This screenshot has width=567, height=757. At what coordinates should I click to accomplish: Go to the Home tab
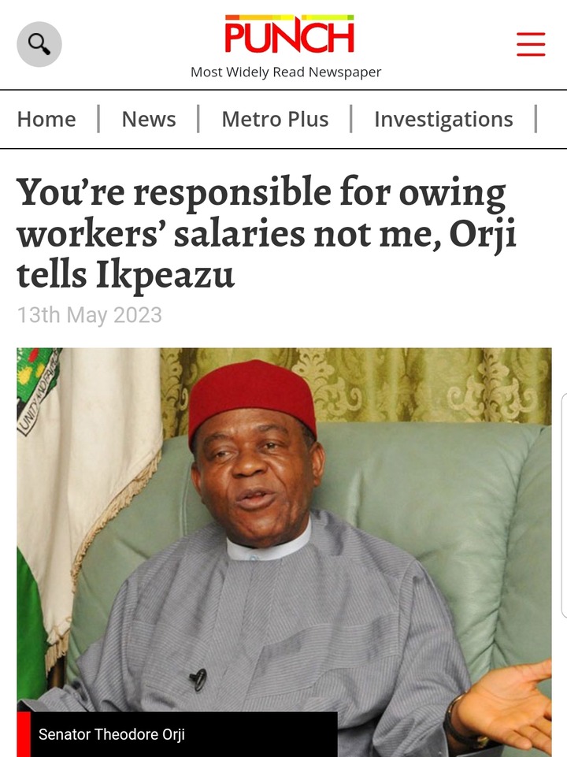[x=46, y=119]
